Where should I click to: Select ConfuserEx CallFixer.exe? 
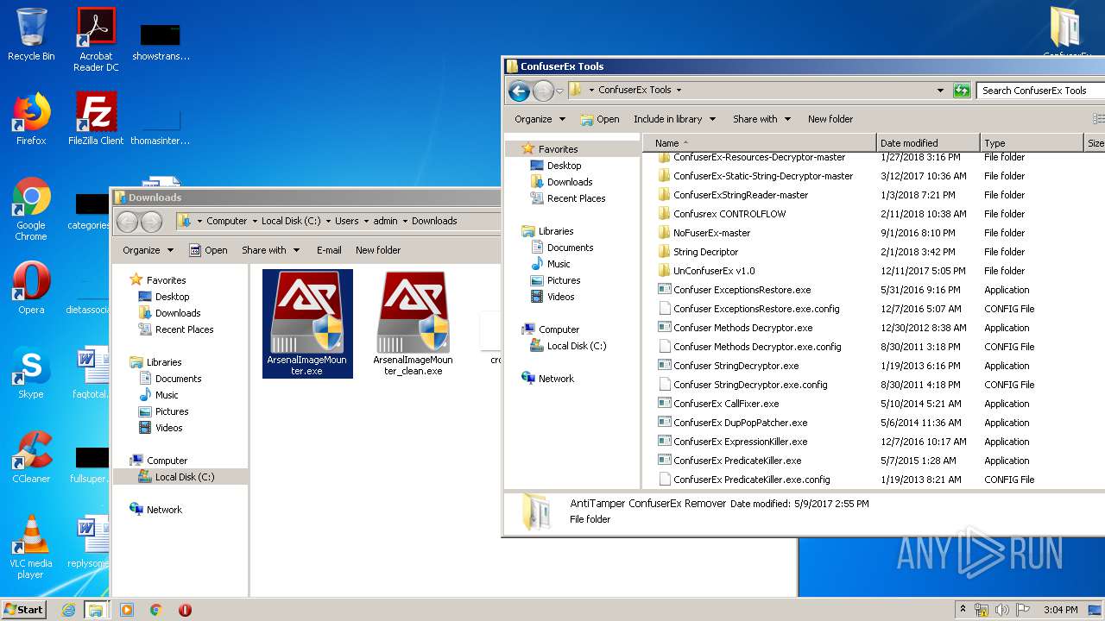click(x=726, y=404)
